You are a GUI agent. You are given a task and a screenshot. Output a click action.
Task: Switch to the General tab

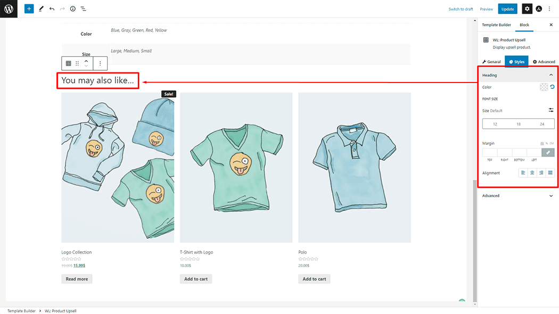[491, 62]
